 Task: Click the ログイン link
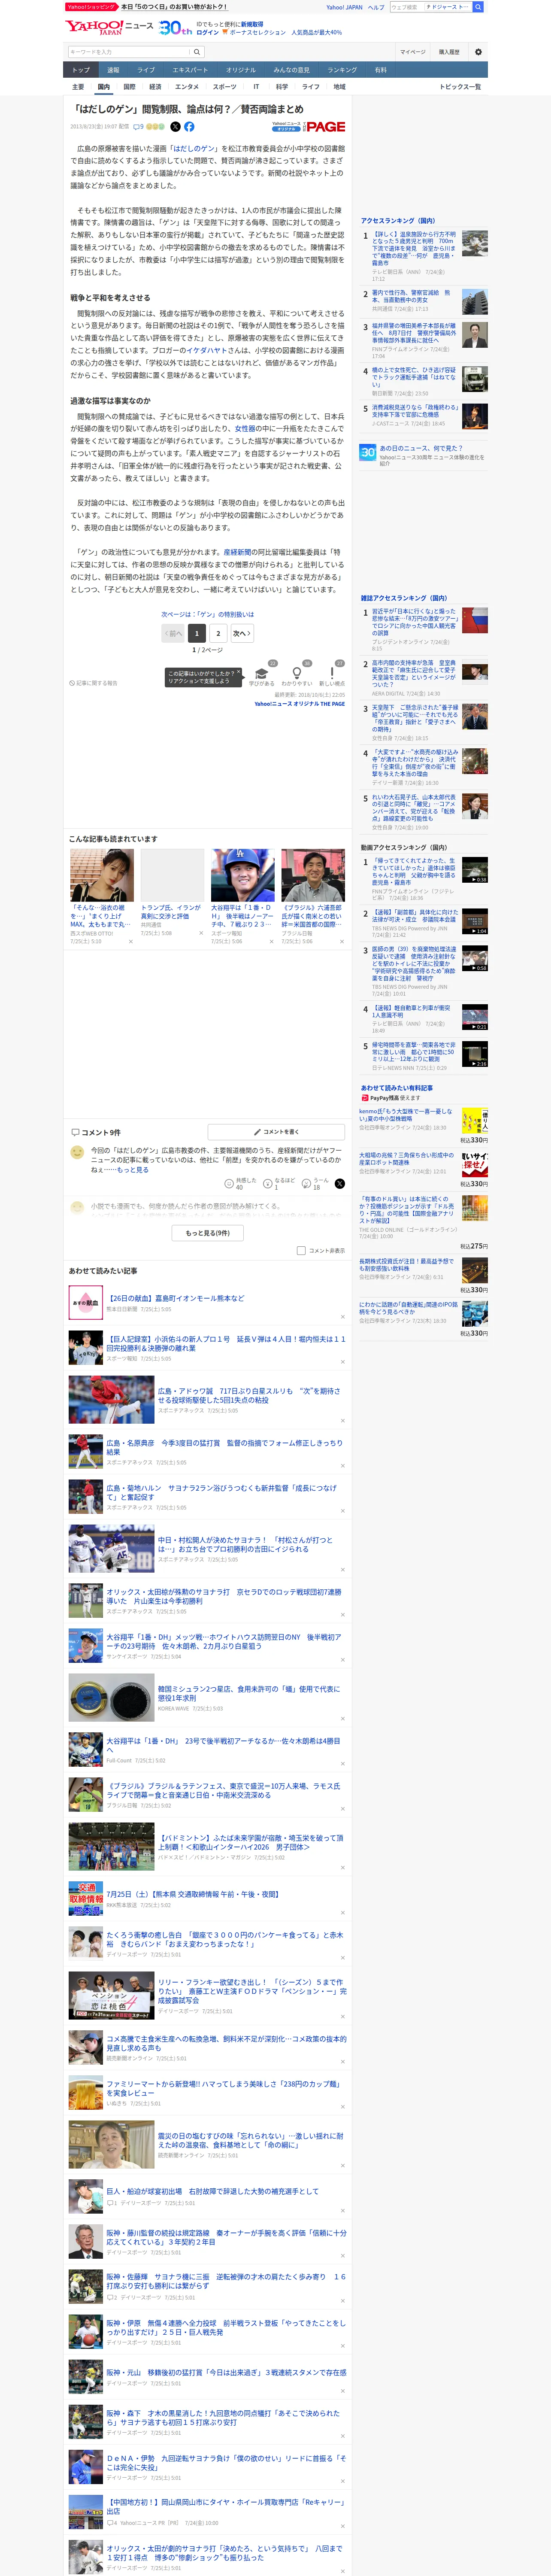tap(208, 32)
